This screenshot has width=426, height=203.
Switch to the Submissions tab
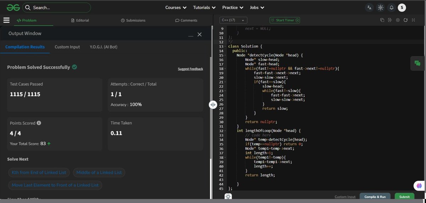tap(133, 20)
